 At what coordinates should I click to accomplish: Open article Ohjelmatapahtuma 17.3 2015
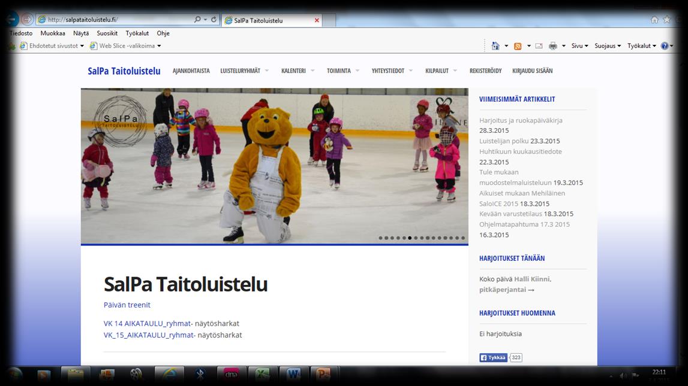524,224
